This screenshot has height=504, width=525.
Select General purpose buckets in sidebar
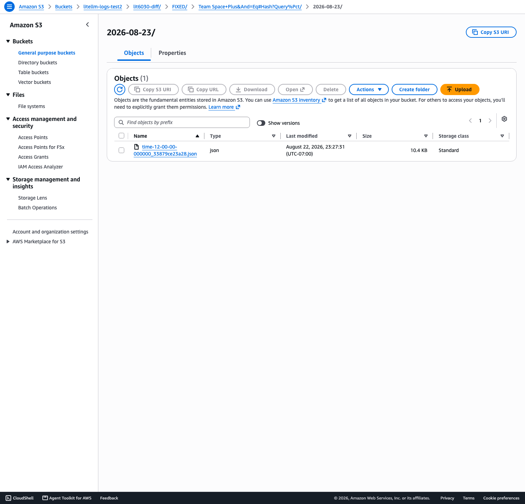click(x=47, y=53)
